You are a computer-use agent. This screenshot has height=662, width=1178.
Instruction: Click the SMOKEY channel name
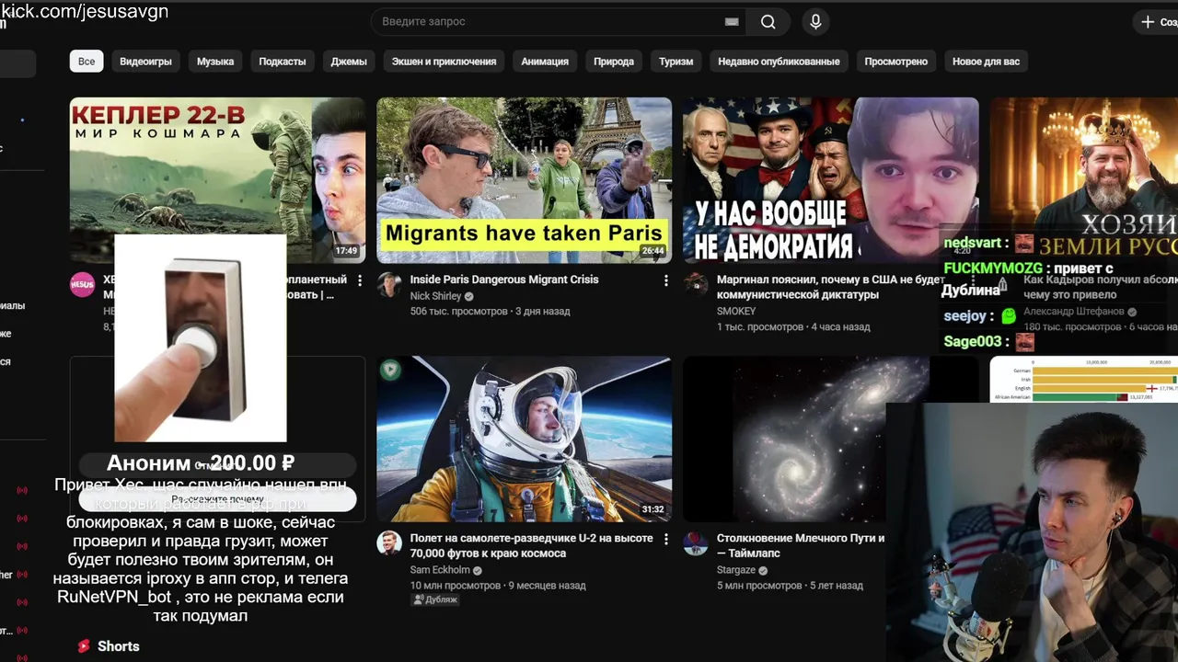[x=736, y=311]
